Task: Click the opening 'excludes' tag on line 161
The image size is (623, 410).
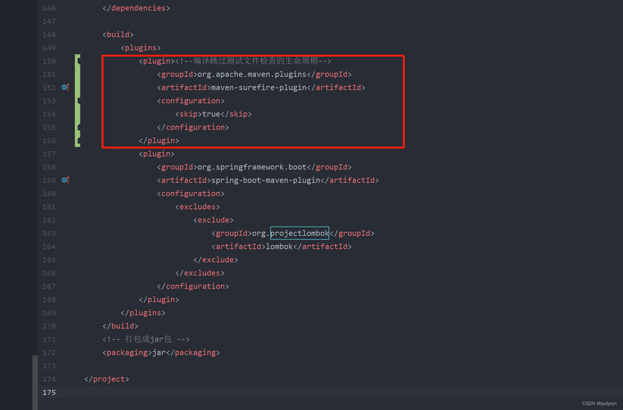Action: pos(198,207)
